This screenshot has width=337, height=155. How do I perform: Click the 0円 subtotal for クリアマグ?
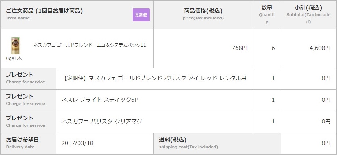tap(326, 121)
